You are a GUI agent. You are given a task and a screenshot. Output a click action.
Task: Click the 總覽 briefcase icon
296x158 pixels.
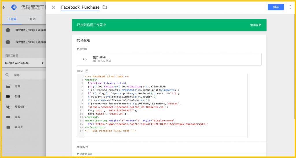pos(8,86)
